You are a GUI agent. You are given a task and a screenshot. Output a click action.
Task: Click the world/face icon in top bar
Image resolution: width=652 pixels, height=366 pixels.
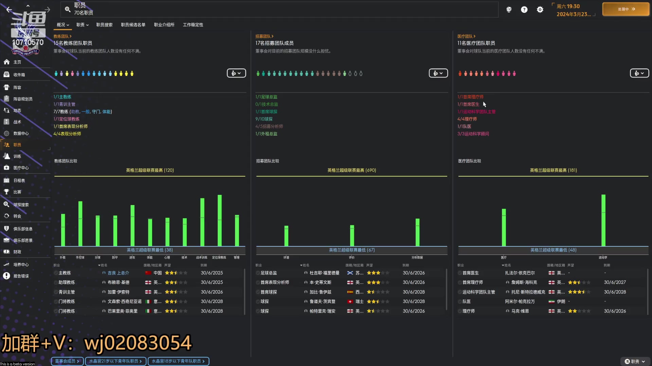(509, 9)
